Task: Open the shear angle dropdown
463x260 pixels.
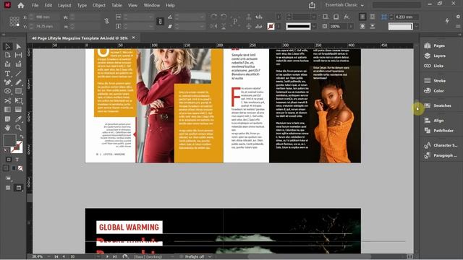Action: 202,26
